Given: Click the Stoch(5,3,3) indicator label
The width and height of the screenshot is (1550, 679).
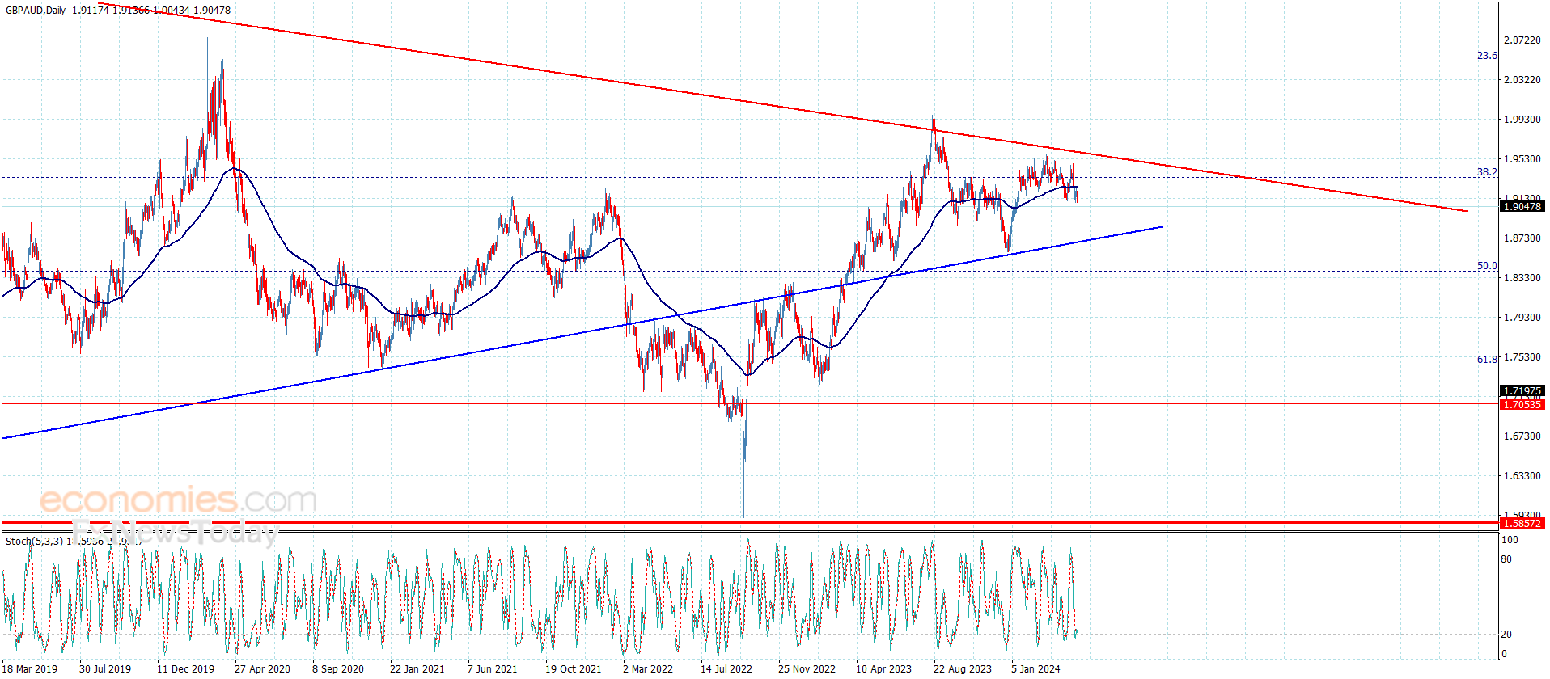Looking at the screenshot, I should pyautogui.click(x=34, y=542).
